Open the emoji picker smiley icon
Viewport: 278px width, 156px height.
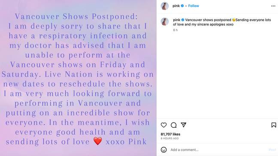163,150
